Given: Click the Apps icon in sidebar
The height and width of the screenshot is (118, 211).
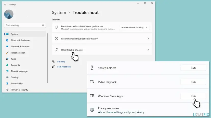Looking at the screenshot, I should click(x=7, y=59).
